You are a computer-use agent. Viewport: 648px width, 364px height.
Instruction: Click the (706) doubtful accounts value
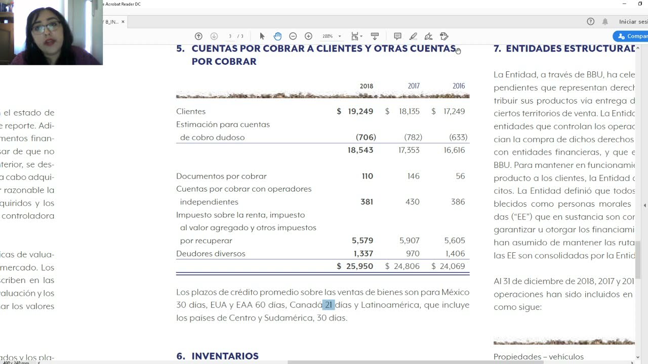[366, 138]
